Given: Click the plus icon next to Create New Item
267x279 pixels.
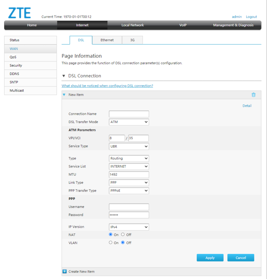Looking at the screenshot, I should 64,271.
